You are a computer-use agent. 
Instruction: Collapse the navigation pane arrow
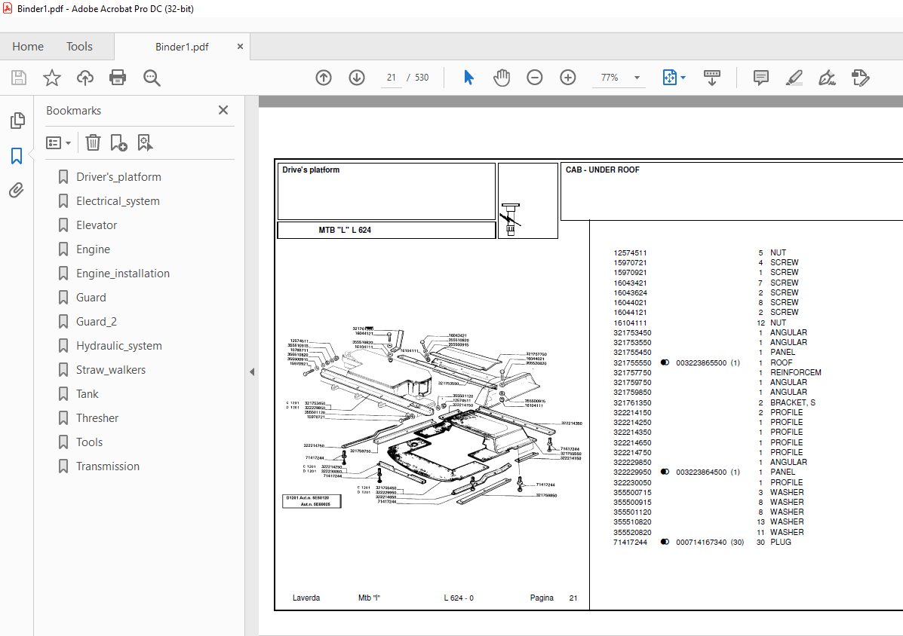tap(252, 372)
